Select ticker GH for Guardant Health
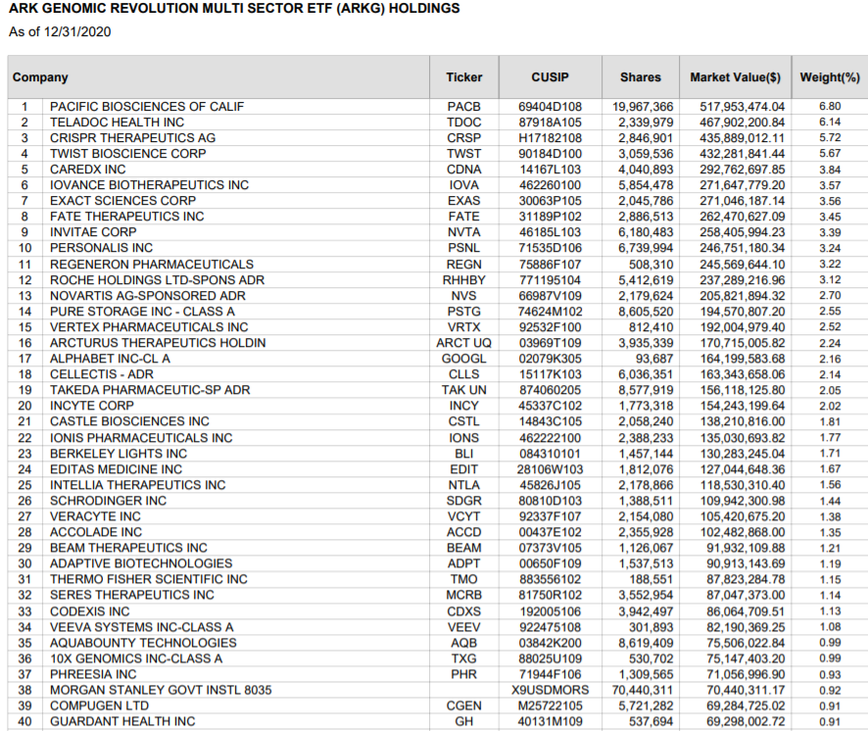 [464, 721]
